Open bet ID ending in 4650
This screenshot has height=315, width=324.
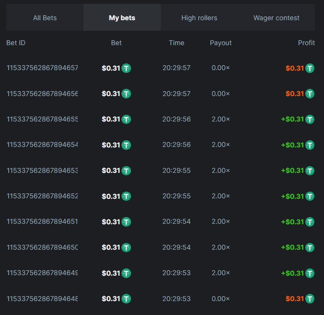pos(42,247)
